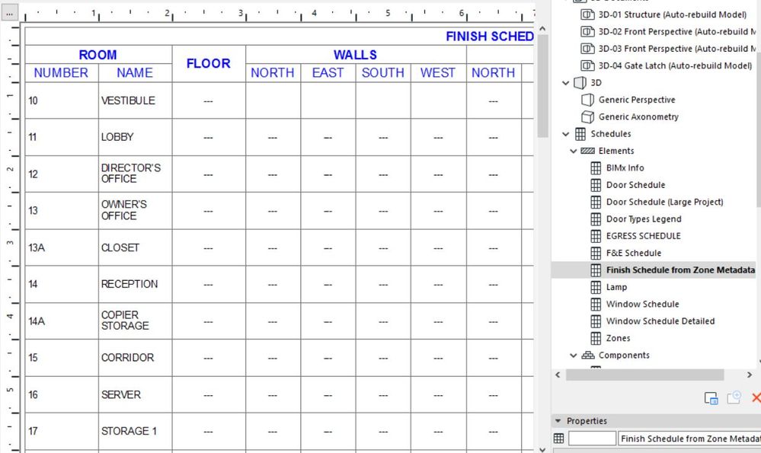761x453 pixels.
Task: Click the CORRIDOR name cell
Action: [135, 358]
